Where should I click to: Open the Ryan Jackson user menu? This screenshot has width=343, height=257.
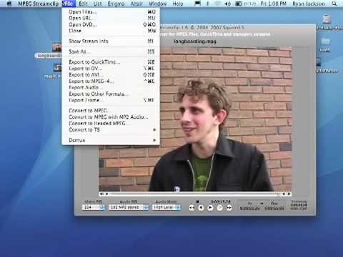coord(309,4)
